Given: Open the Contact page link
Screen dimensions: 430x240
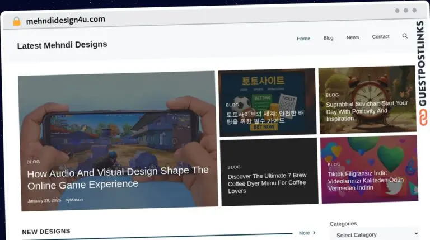Looking at the screenshot, I should [x=381, y=37].
